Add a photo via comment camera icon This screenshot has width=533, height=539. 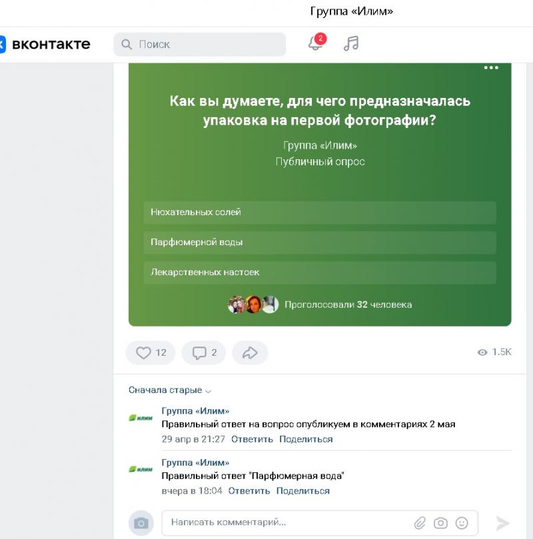440,523
